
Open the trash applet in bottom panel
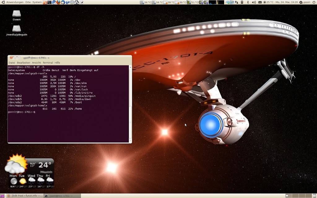(315, 196)
